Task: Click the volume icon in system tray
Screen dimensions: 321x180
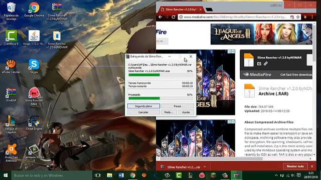Action: [x=293, y=175]
